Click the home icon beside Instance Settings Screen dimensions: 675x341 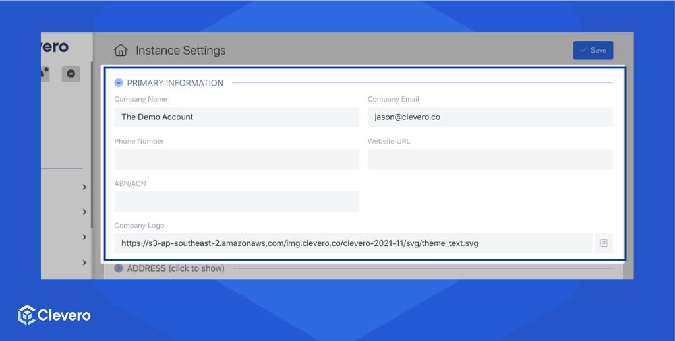121,50
